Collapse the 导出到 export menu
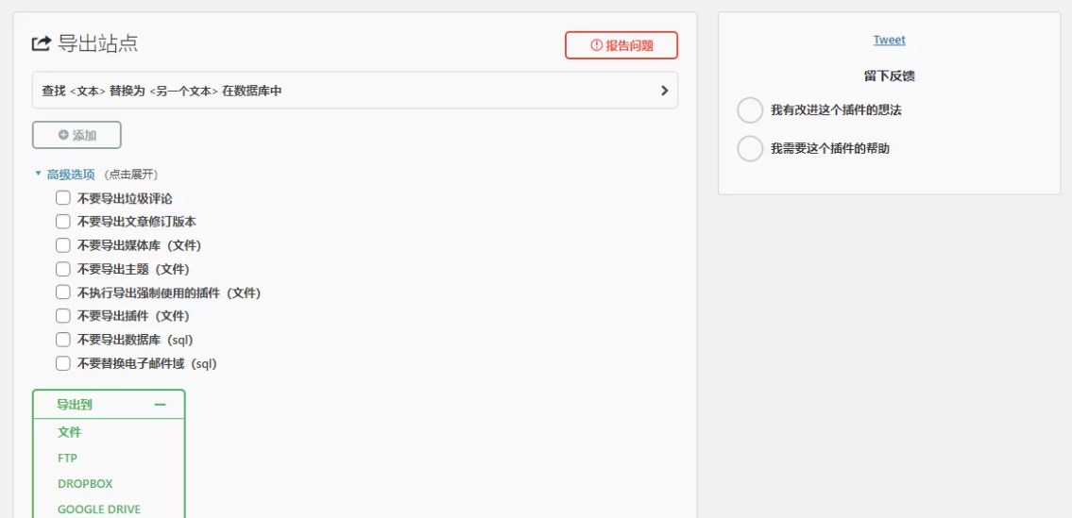Viewport: 1072px width, 518px height. (109, 405)
